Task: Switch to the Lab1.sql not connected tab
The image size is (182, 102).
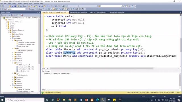Action: click(x=117, y=12)
